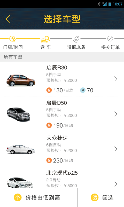Tap the car search step icon
The image size is (124, 207).
tap(45, 39)
